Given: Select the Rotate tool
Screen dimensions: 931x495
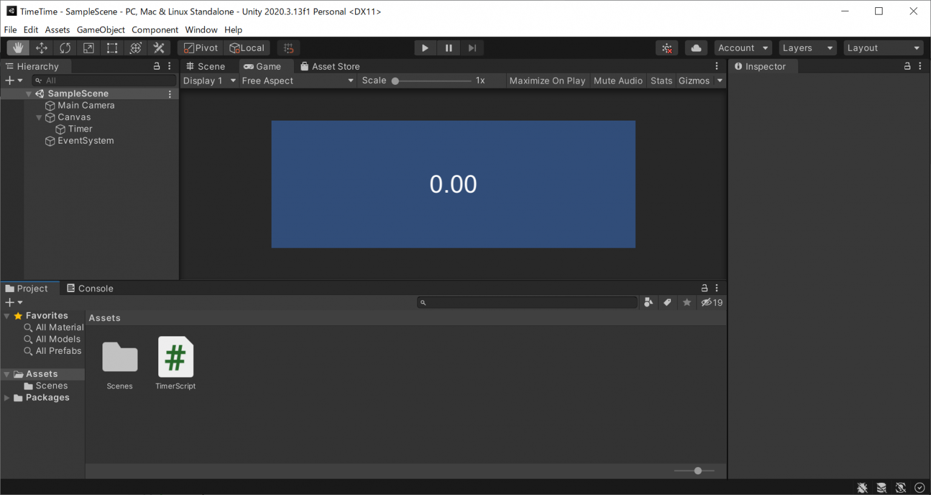Looking at the screenshot, I should 65,47.
